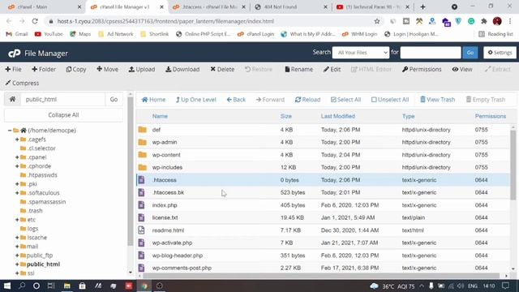The image size is (519, 292).
Task: Click the public_html path input field
Action: [x=63, y=99]
